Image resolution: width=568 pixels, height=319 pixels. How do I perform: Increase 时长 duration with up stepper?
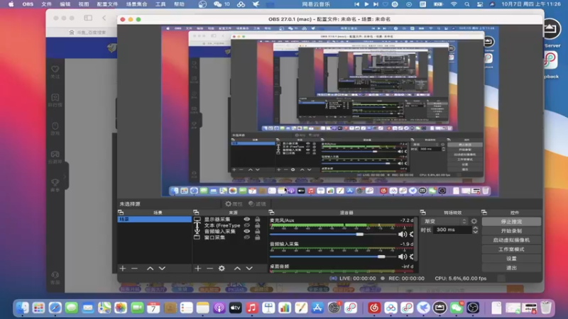pos(475,228)
